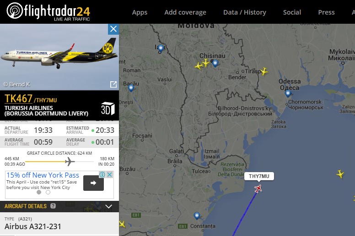355x236 pixels.
Task: Click the ad arrow button
Action: click(93, 183)
